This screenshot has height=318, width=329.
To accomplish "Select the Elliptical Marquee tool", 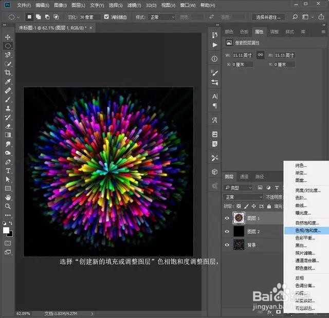I will (x=8, y=46).
